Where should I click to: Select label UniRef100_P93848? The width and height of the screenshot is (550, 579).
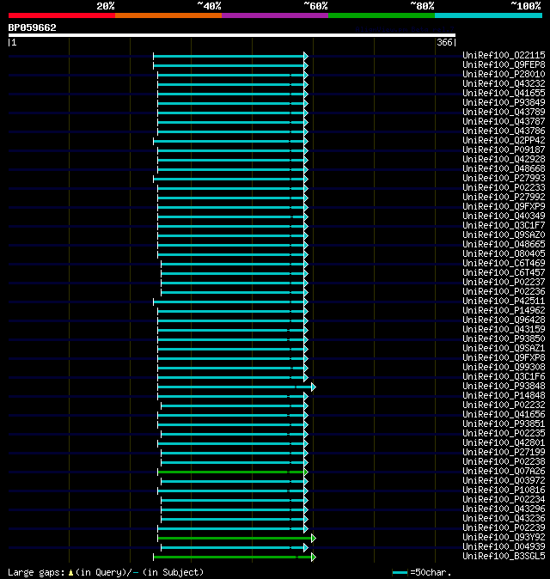pos(504,387)
